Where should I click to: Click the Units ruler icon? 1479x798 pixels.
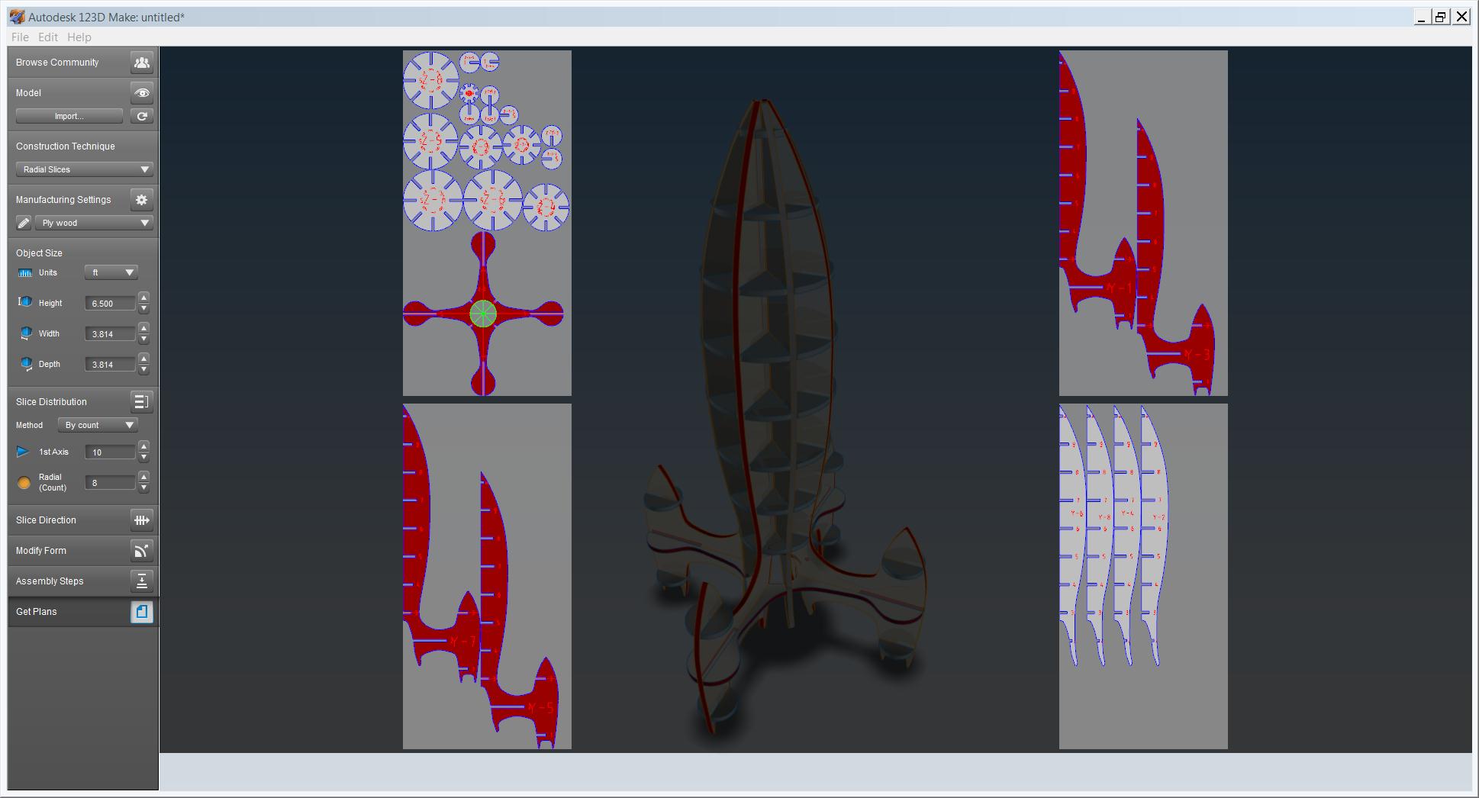pos(25,272)
